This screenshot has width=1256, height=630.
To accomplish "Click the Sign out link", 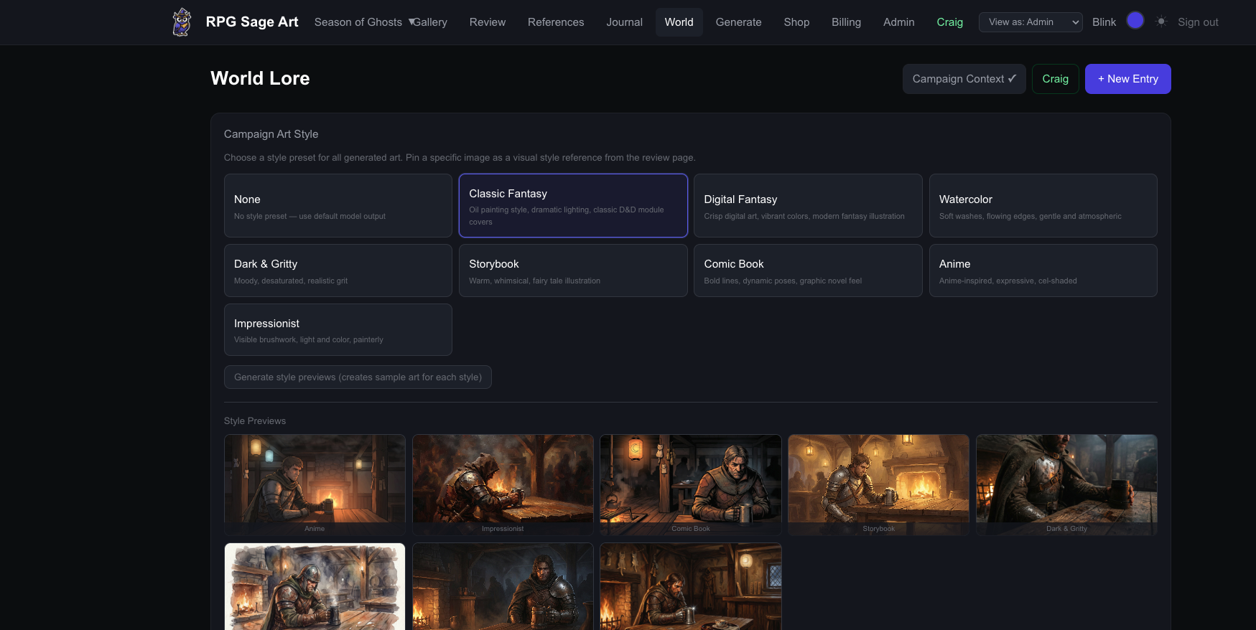I will (x=1198, y=22).
